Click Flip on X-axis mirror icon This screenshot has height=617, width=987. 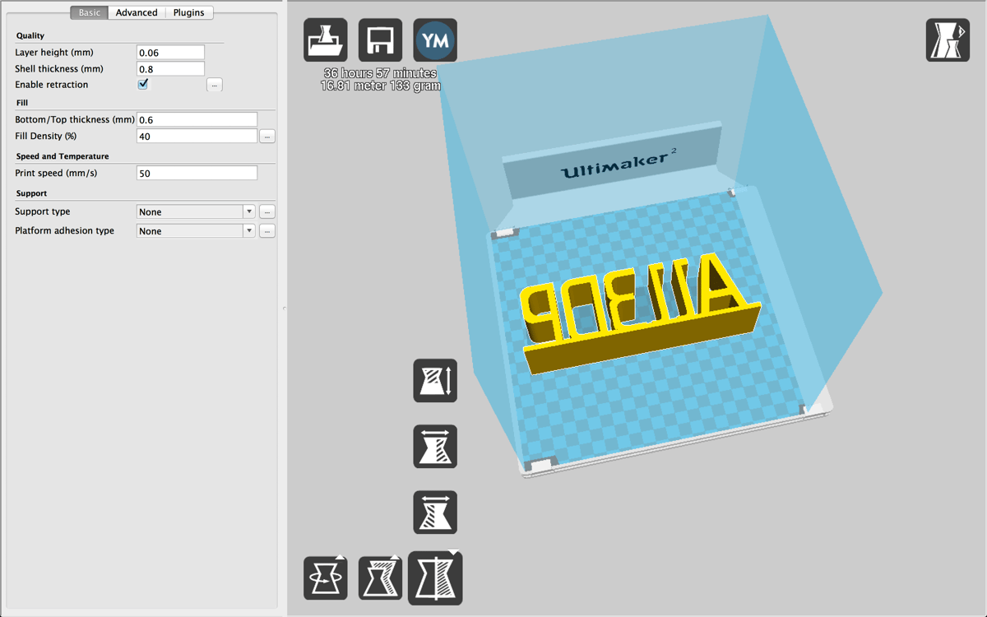point(435,447)
